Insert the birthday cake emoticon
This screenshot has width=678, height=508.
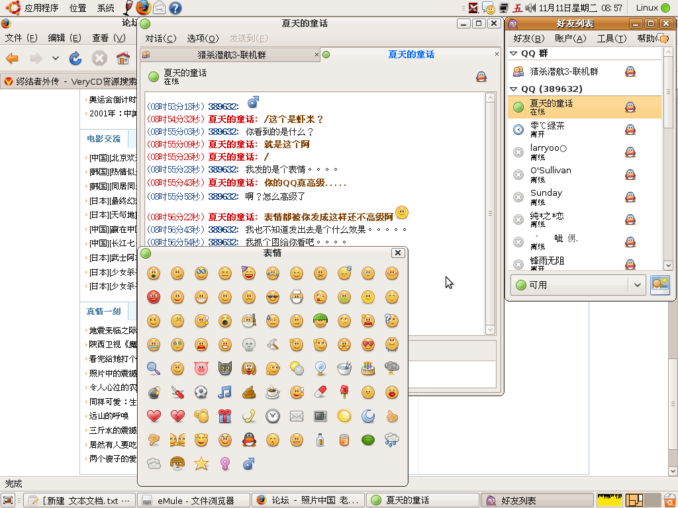tap(368, 368)
